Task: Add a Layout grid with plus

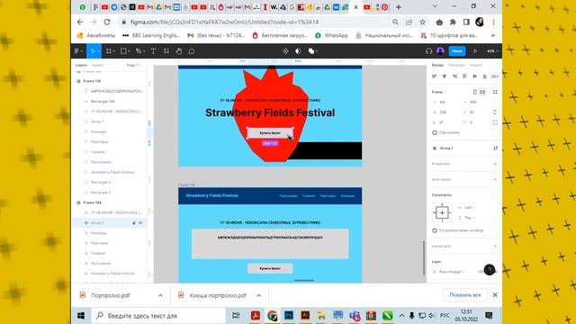Action: click(495, 246)
